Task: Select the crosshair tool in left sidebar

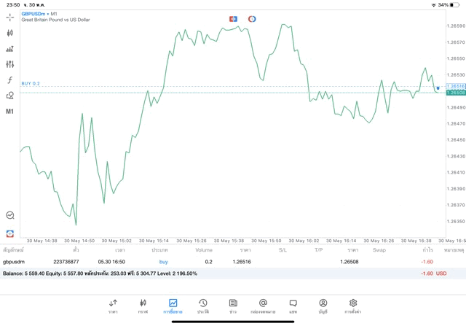Action: (10, 17)
